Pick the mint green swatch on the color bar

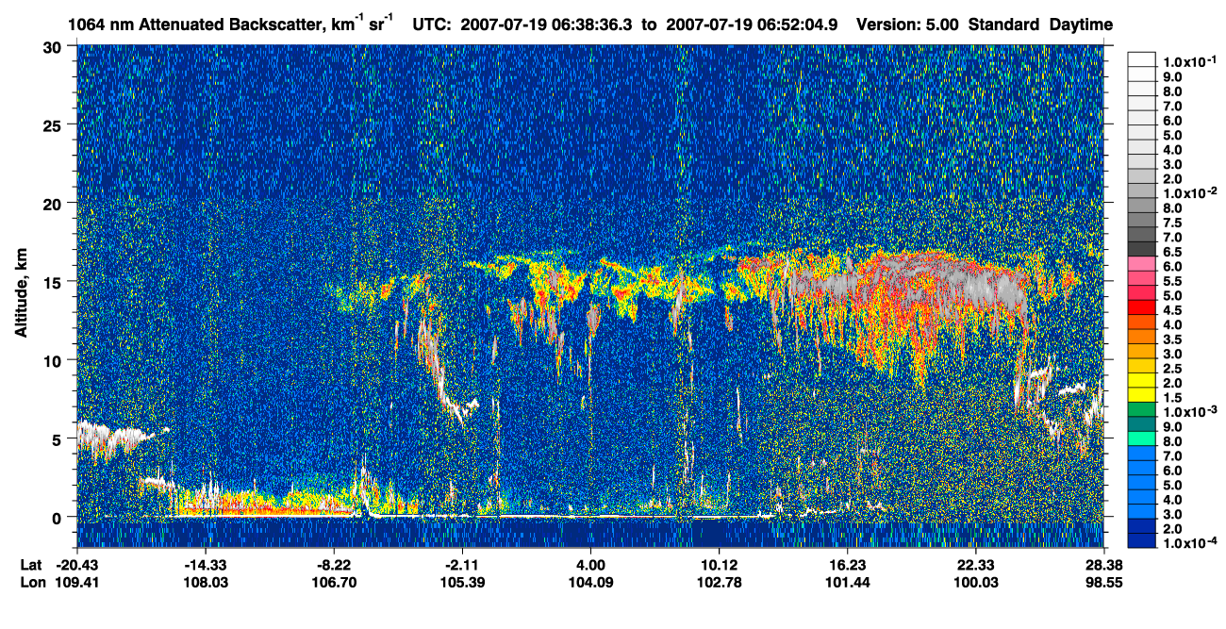click(1141, 438)
